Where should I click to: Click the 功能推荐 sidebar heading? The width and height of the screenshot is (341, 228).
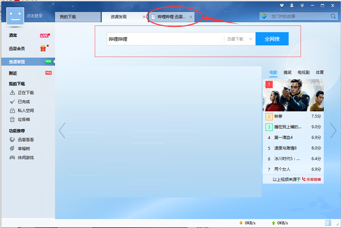pyautogui.click(x=17, y=131)
